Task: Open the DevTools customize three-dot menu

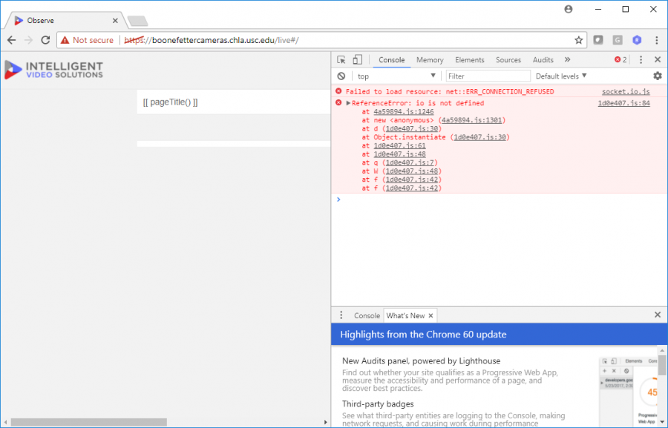Action: coord(641,59)
